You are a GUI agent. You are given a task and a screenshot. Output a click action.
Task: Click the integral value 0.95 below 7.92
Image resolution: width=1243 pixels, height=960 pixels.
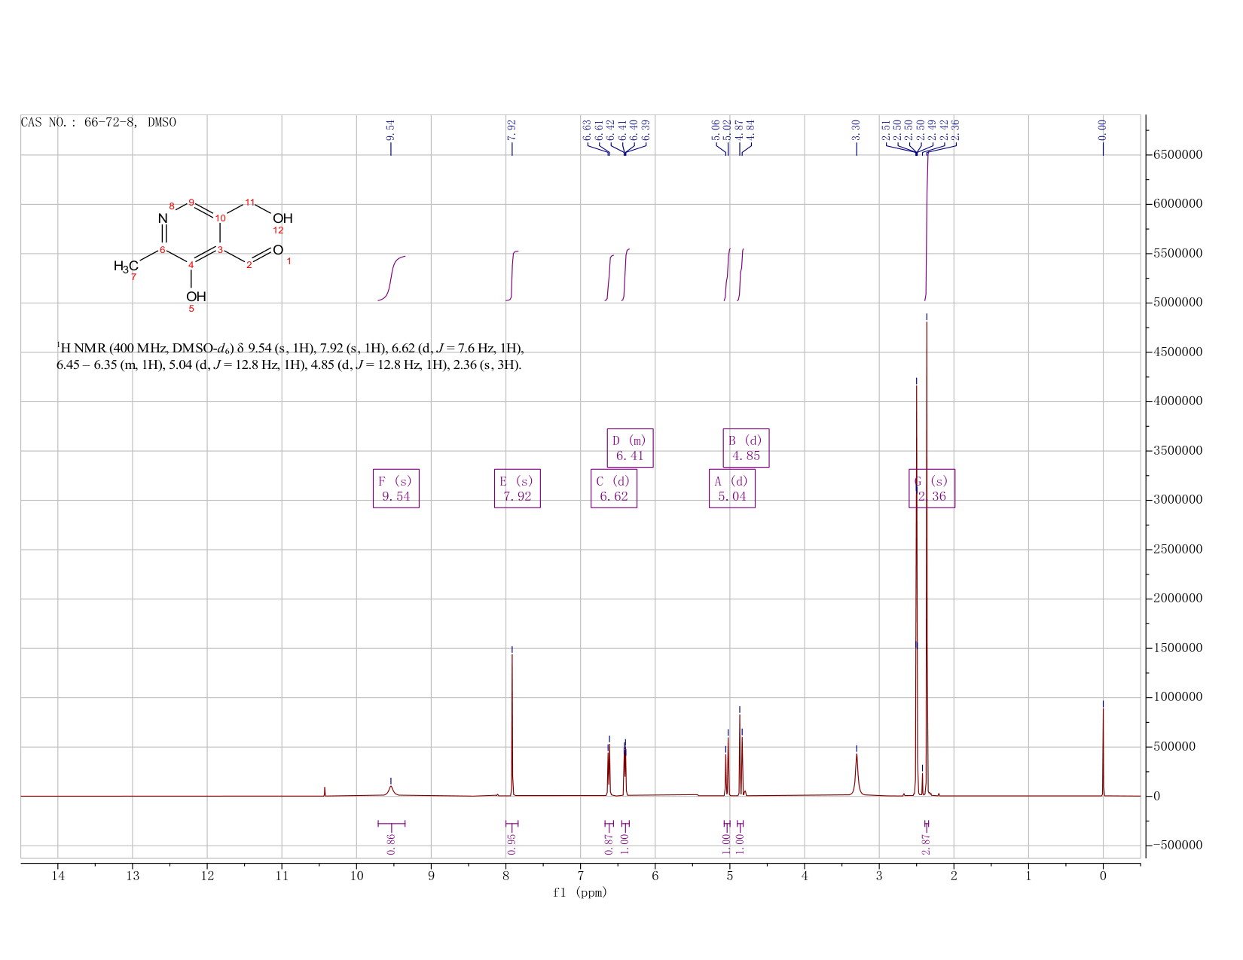point(512,844)
